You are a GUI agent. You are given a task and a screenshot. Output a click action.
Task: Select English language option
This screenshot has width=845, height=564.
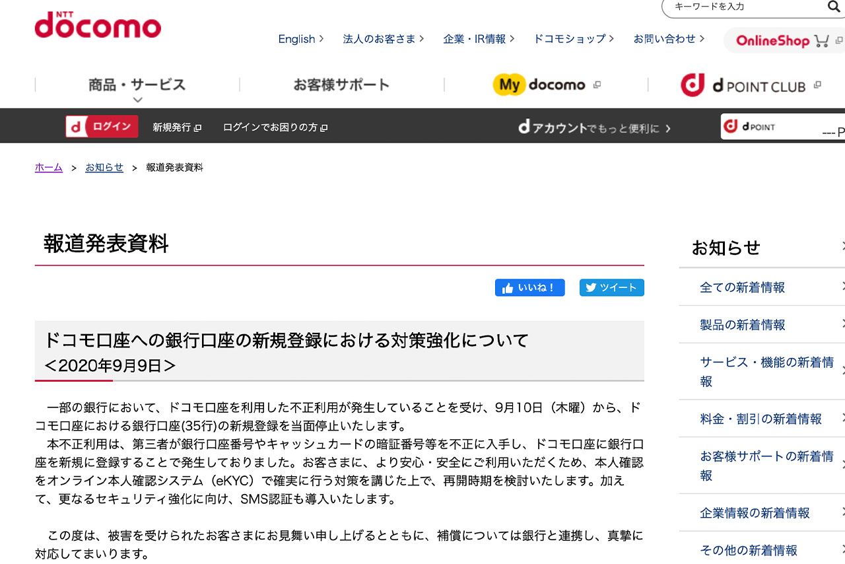[x=296, y=39]
